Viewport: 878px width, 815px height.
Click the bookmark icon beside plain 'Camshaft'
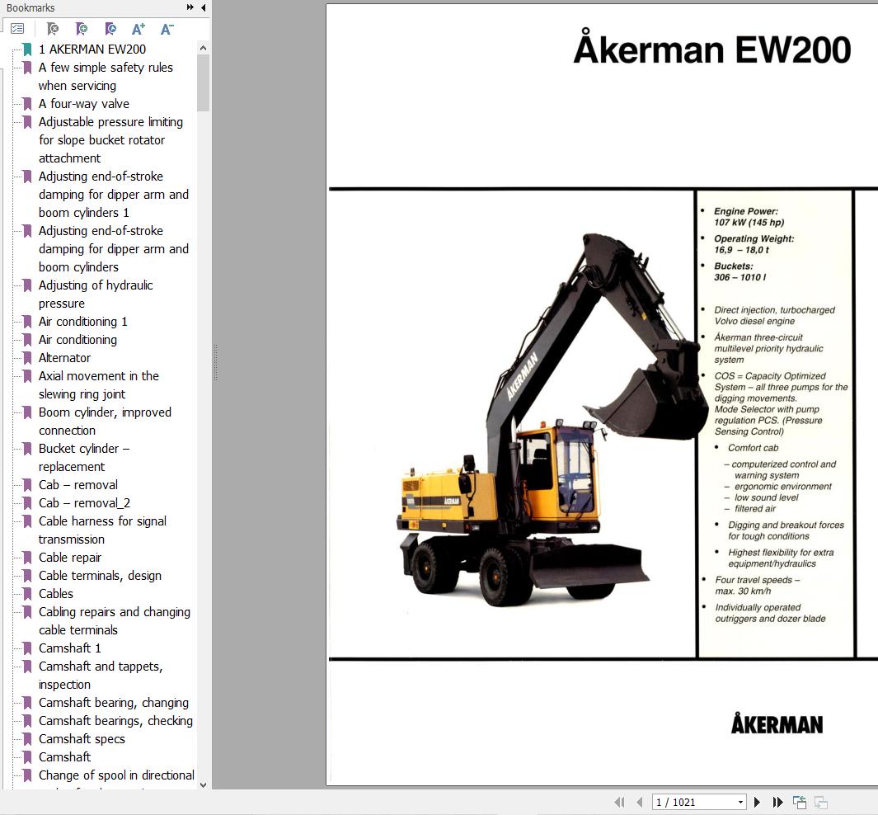coord(27,757)
